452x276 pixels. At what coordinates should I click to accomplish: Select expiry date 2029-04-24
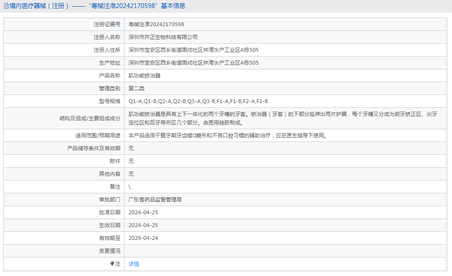[x=143, y=238]
